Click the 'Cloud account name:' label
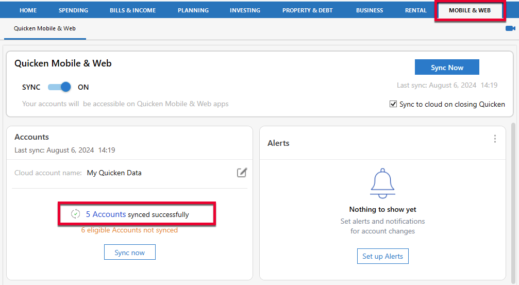The width and height of the screenshot is (519, 285). [x=48, y=173]
